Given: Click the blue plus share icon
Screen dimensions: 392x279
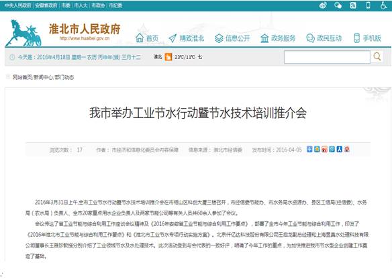Looking at the screenshot, I should [x=309, y=150].
